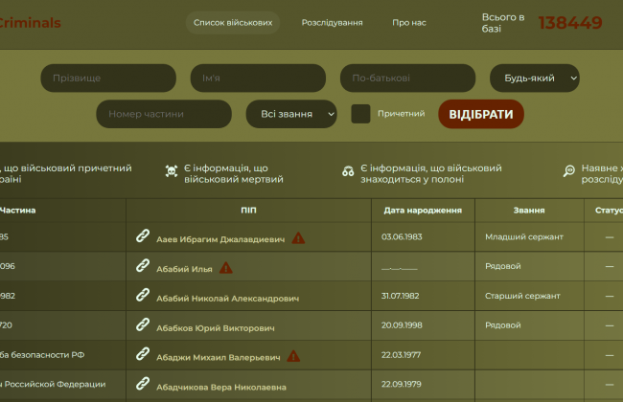Open the Про нас page
This screenshot has width=623, height=402.
(409, 22)
